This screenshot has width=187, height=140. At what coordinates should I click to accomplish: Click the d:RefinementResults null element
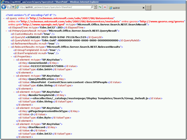35,44
